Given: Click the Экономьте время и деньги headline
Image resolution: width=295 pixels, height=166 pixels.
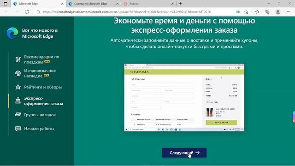Looking at the screenshot, I should (x=184, y=25).
